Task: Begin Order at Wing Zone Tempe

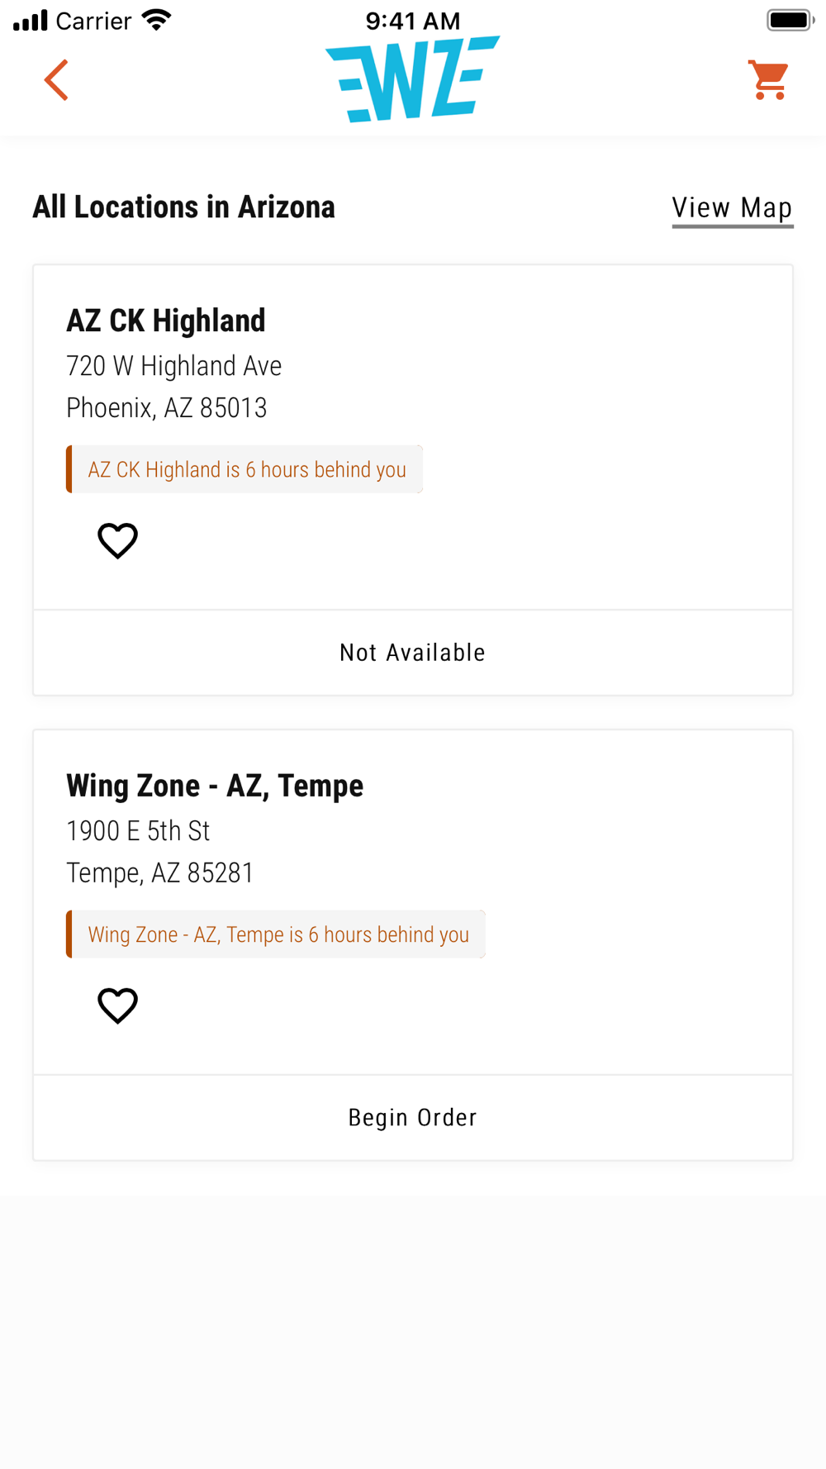Action: [x=413, y=1118]
